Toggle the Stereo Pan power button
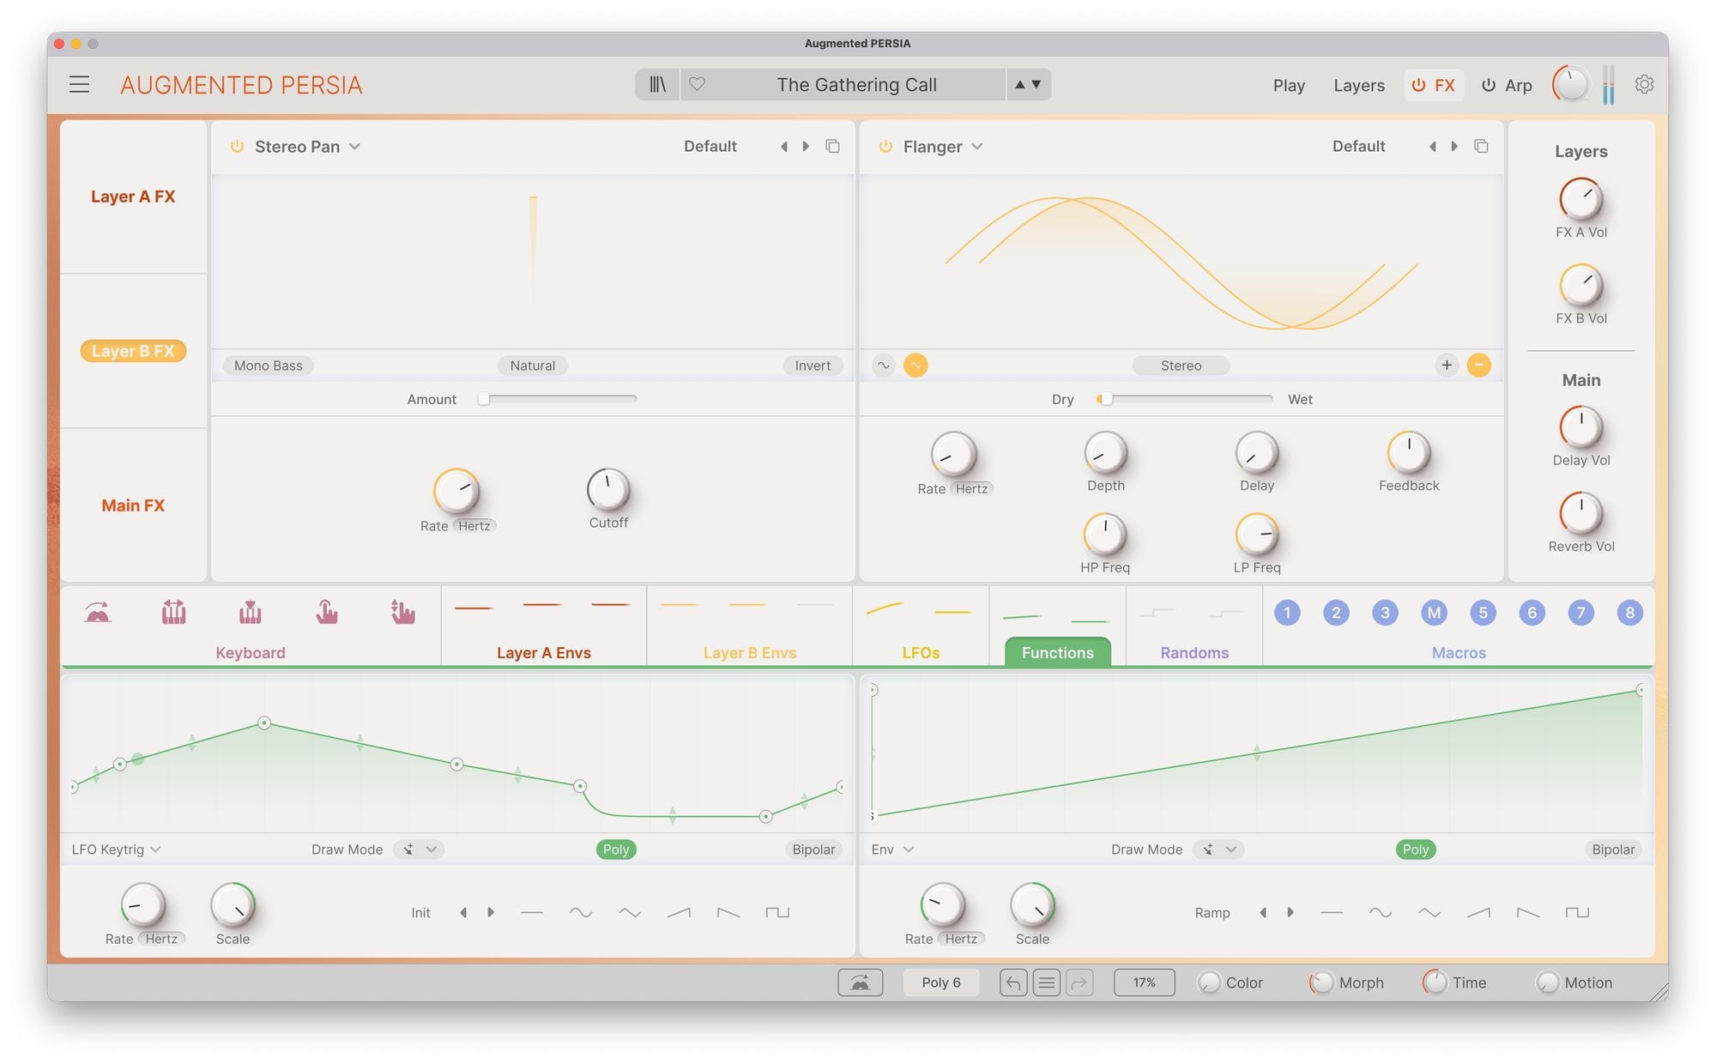 click(x=237, y=146)
